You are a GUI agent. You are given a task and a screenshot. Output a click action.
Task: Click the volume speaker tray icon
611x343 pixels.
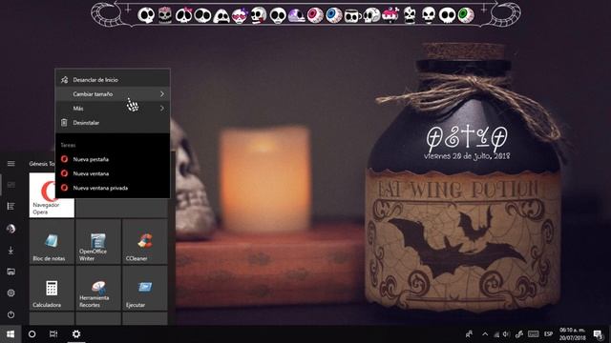point(506,334)
